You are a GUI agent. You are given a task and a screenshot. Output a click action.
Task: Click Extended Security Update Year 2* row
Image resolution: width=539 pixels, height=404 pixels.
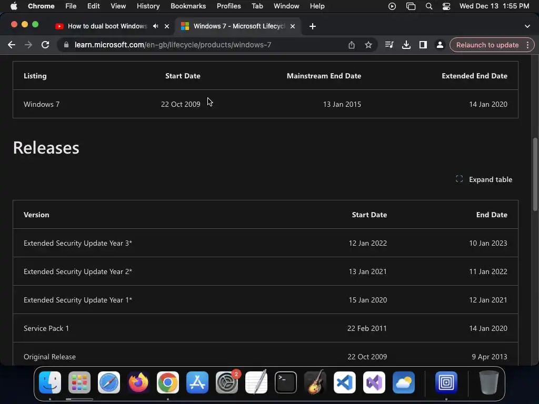tap(265, 271)
